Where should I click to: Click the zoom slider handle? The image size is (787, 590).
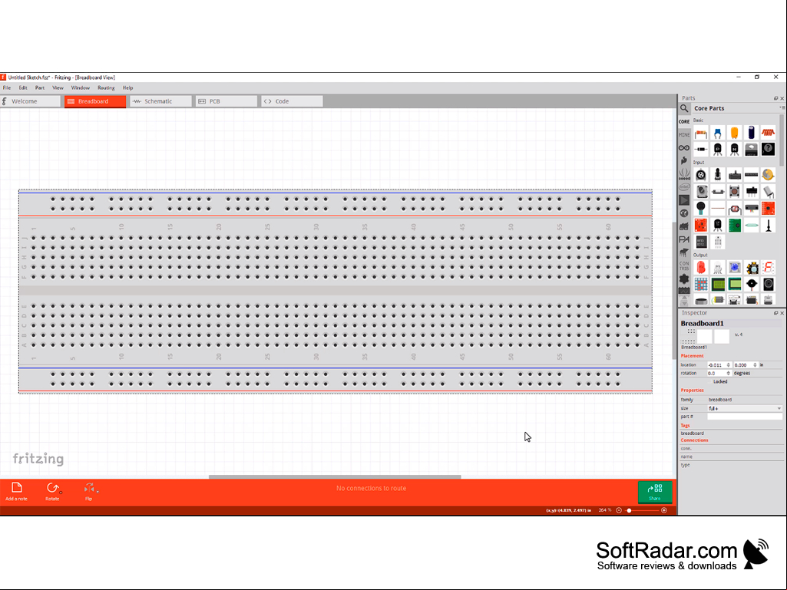pos(629,510)
